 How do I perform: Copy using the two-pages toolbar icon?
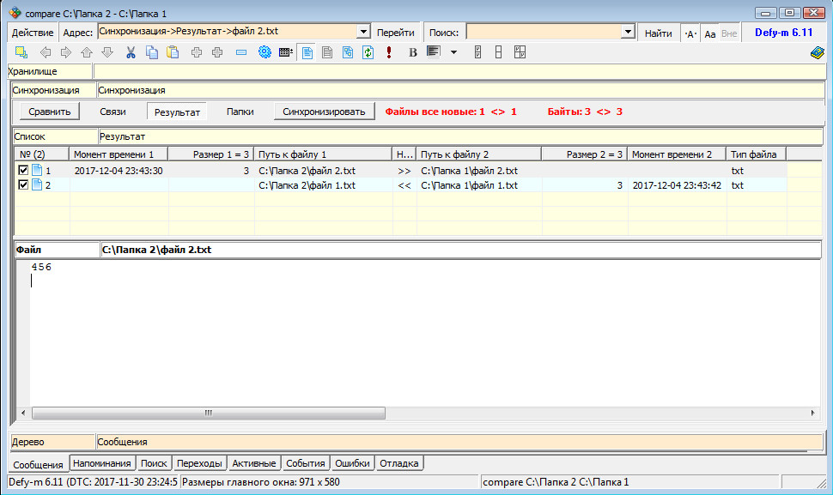click(152, 52)
